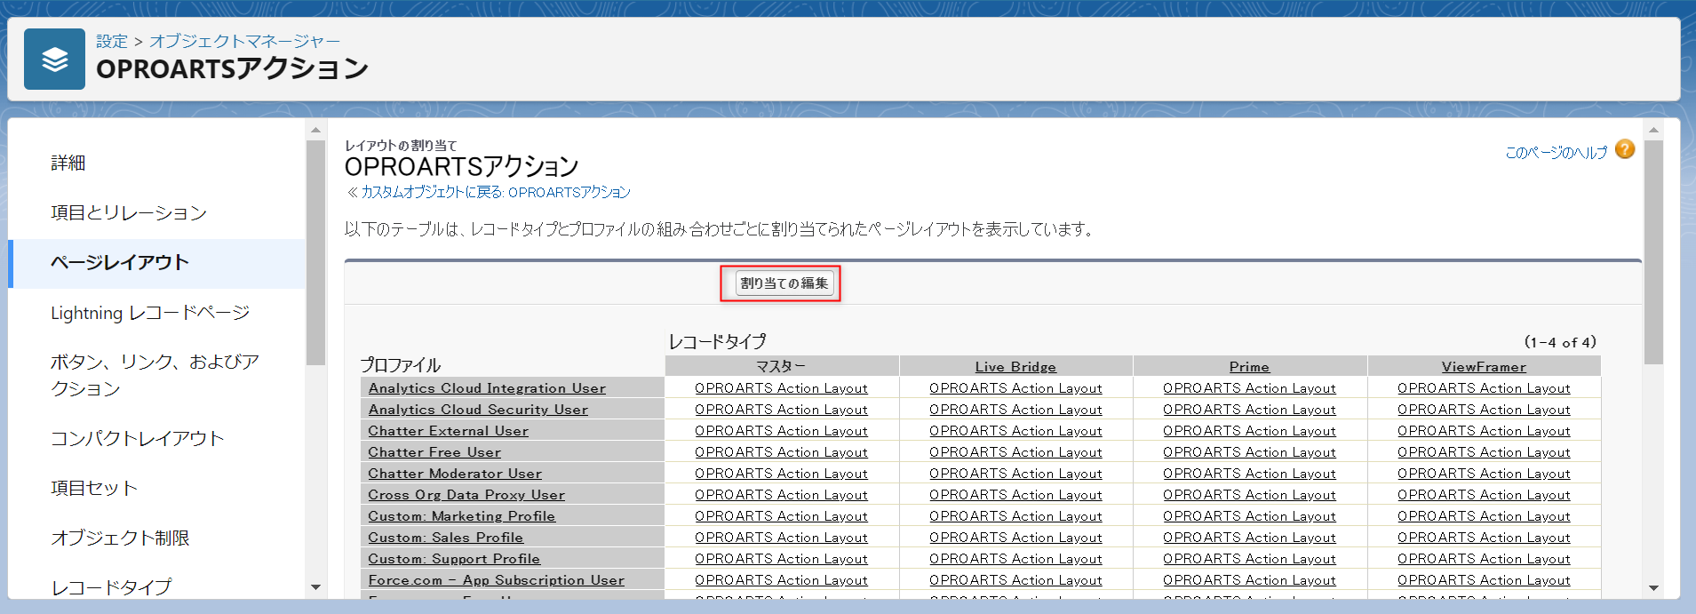Open オブジェクト制限 in sidebar
The height and width of the screenshot is (614, 1696).
(120, 538)
